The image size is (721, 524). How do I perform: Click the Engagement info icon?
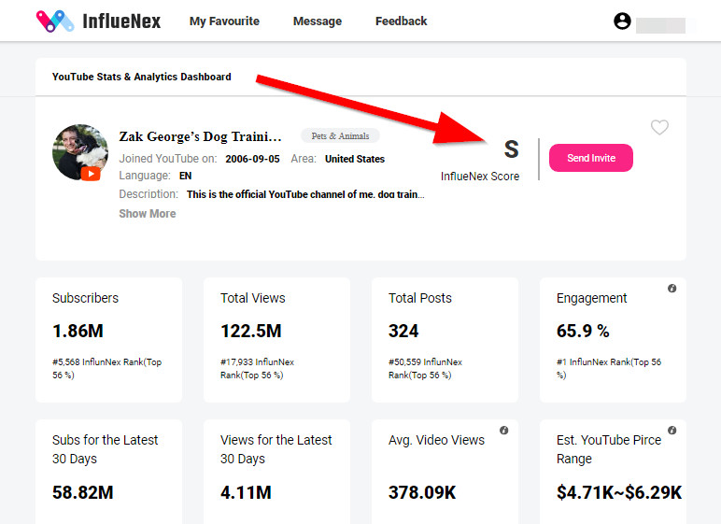(x=672, y=289)
